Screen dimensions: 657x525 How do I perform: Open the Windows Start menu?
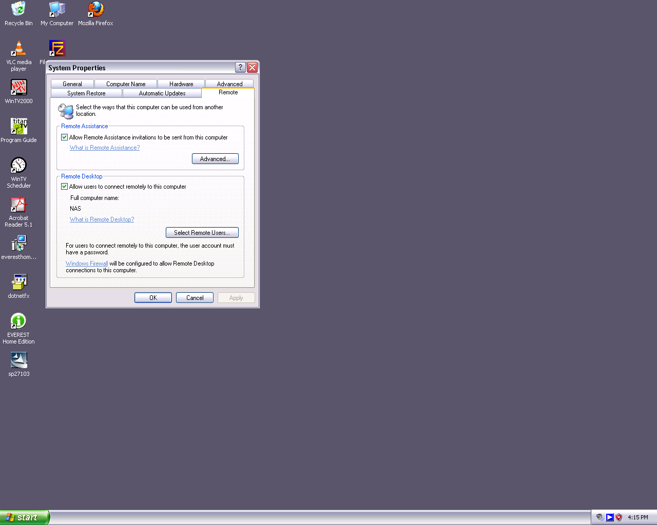click(25, 517)
